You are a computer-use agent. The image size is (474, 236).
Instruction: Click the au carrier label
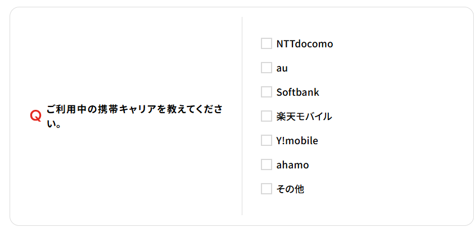pos(282,68)
